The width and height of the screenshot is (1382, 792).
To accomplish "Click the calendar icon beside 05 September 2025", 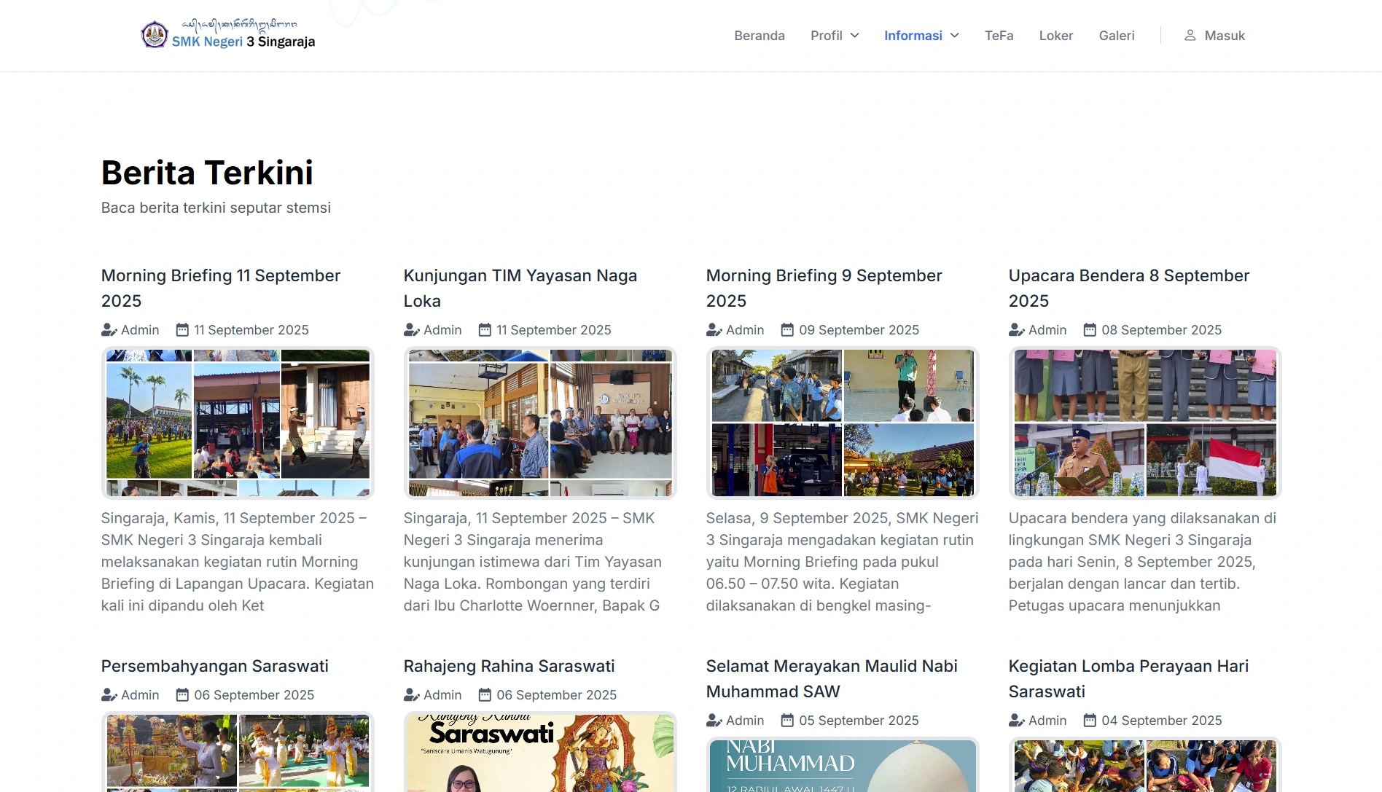I will [x=786, y=720].
